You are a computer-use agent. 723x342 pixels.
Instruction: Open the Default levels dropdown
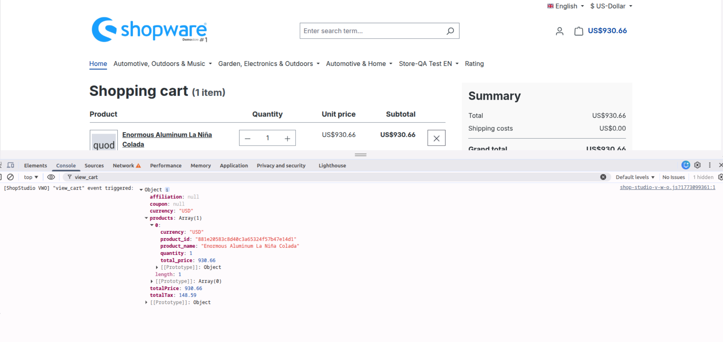[x=635, y=177]
